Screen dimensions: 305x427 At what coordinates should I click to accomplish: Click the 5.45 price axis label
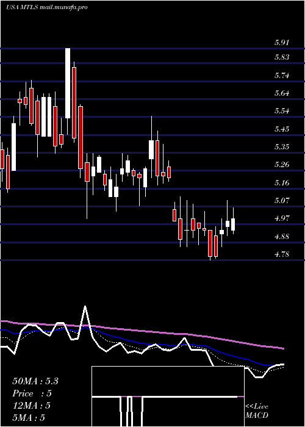(x=282, y=129)
